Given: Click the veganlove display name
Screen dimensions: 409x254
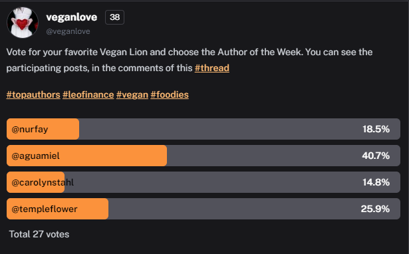Looking at the screenshot, I should pos(71,17).
